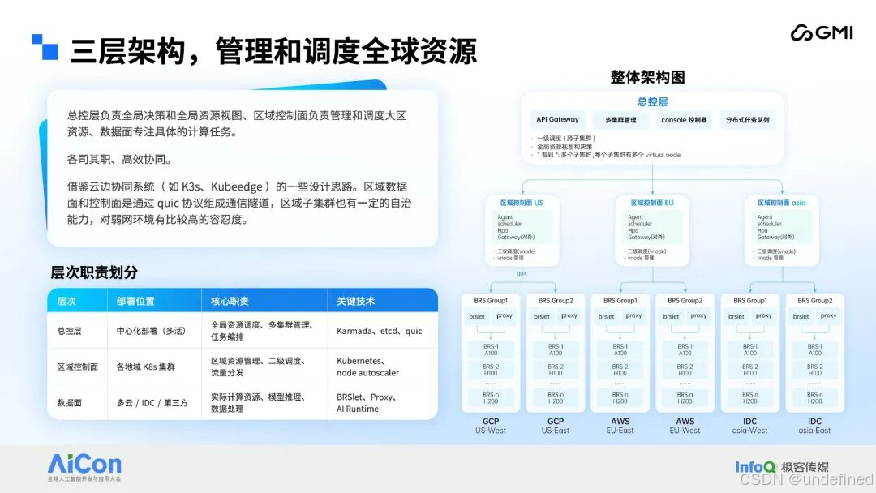Click the '区域控制面 EU' label
The image size is (876, 493).
click(652, 203)
